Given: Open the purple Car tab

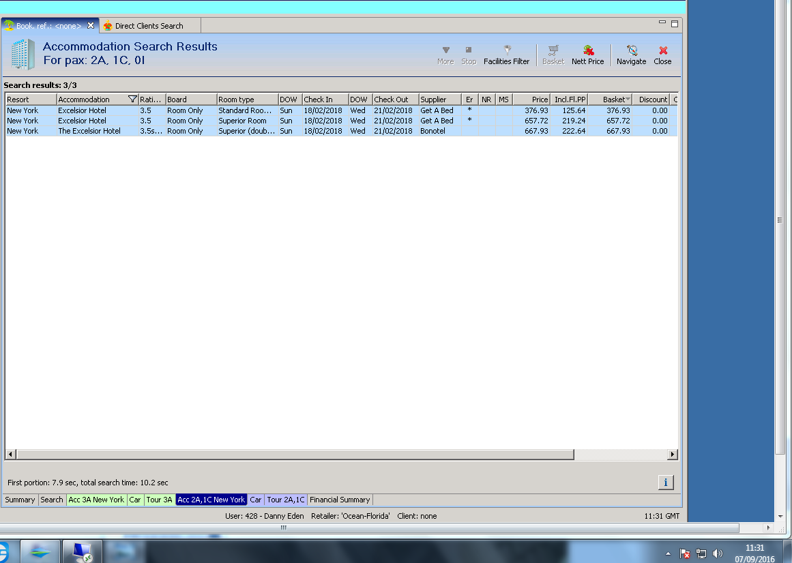Looking at the screenshot, I should coord(256,500).
